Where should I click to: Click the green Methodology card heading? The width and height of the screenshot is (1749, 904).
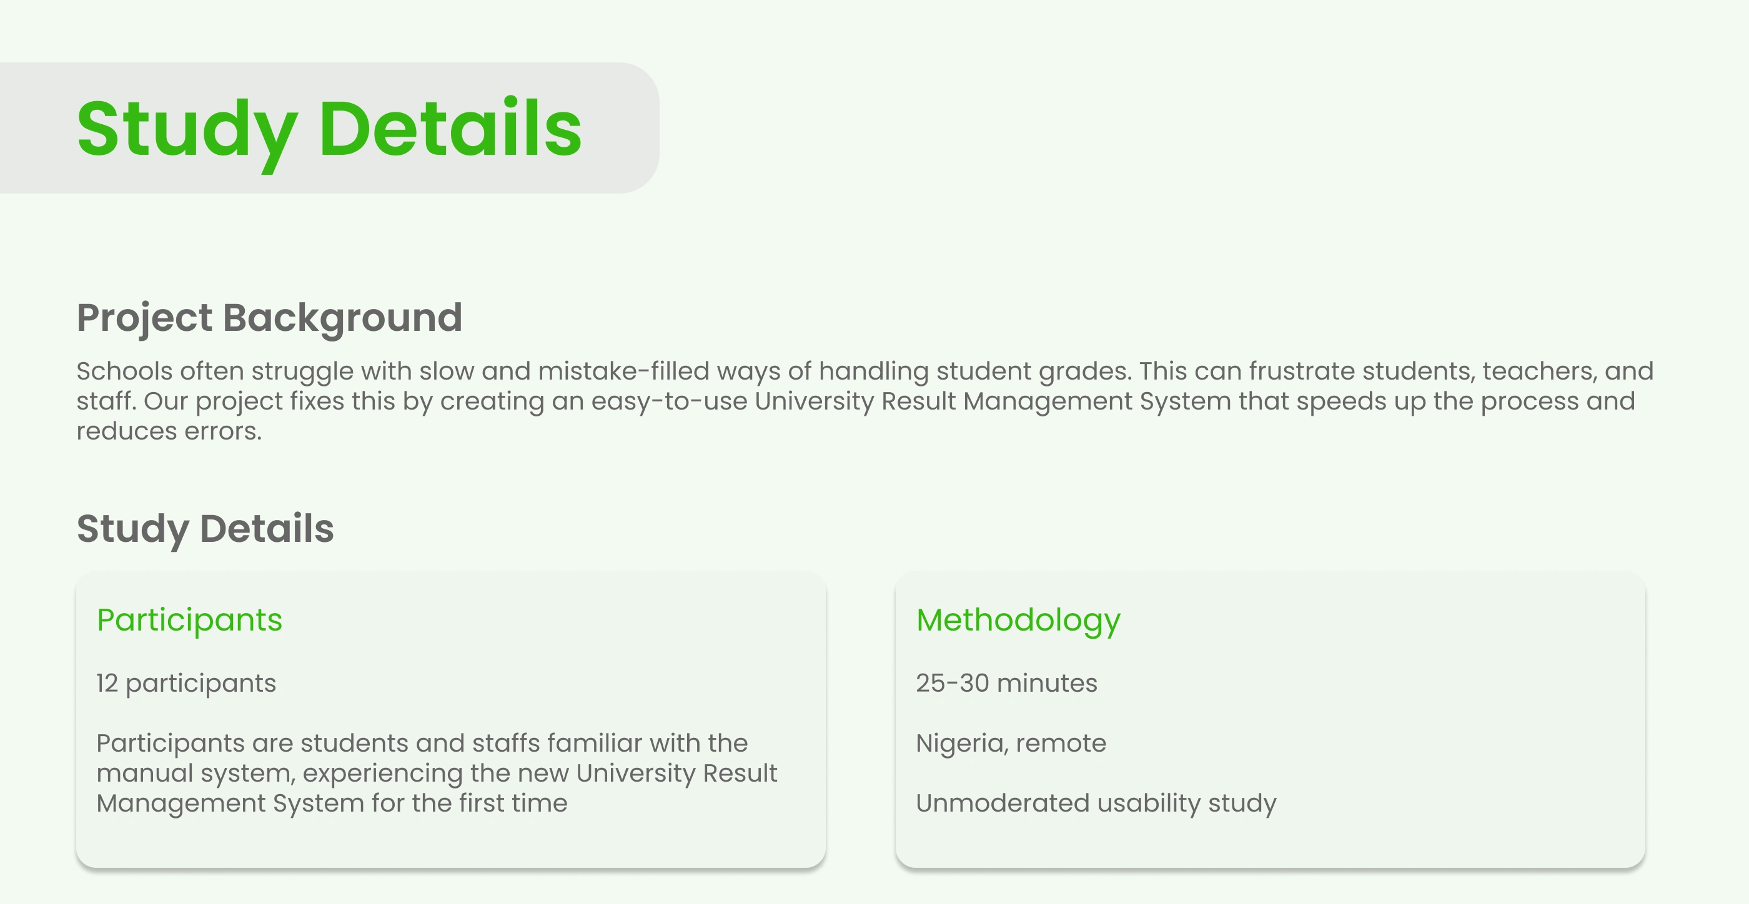pyautogui.click(x=1018, y=620)
